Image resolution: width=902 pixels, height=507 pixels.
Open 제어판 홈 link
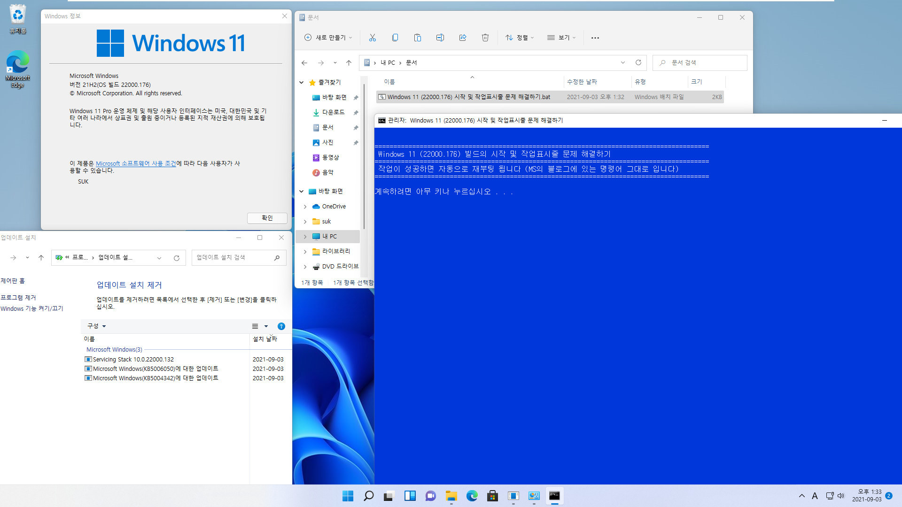(x=13, y=281)
